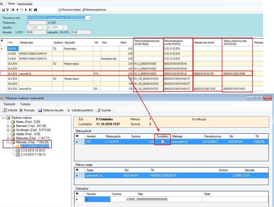274x207 pixels.
Task: Open search with the binoculars icon
Action: click(x=36, y=10)
